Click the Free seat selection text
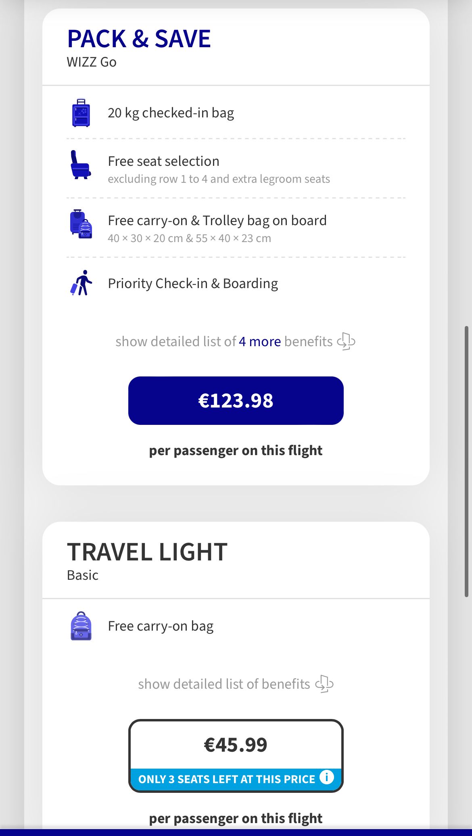 coord(163,161)
